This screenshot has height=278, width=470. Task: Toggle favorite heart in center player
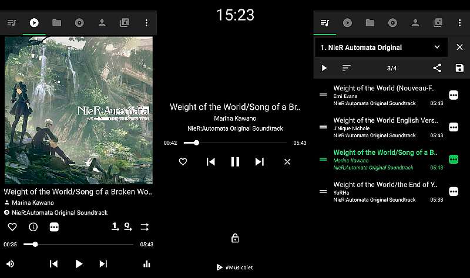pos(183,162)
